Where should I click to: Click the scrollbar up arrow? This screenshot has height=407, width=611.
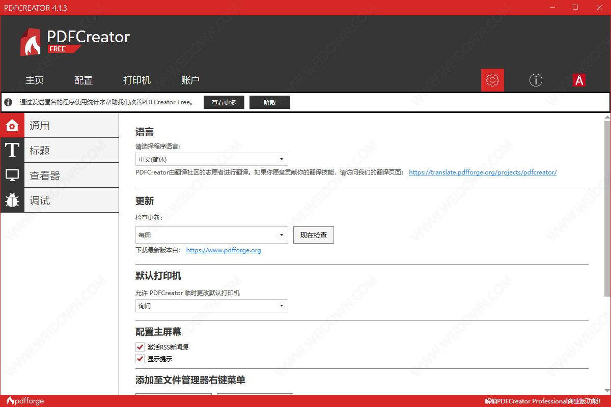point(607,117)
